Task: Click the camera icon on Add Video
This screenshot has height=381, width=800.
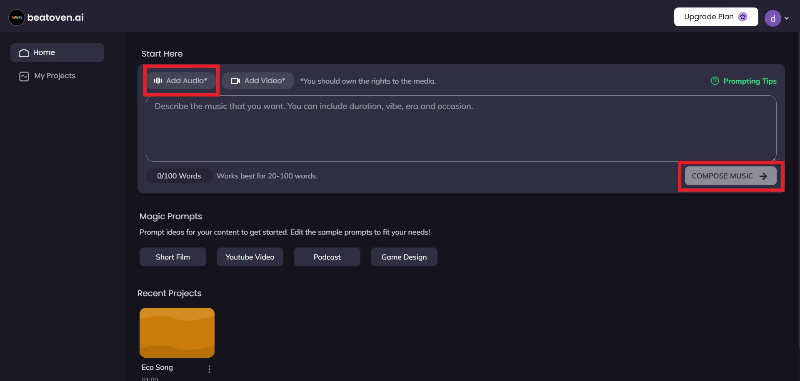Action: coord(235,81)
